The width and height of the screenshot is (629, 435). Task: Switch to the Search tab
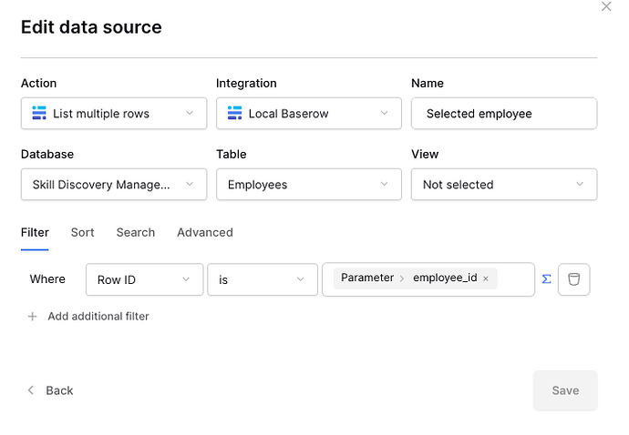[136, 232]
